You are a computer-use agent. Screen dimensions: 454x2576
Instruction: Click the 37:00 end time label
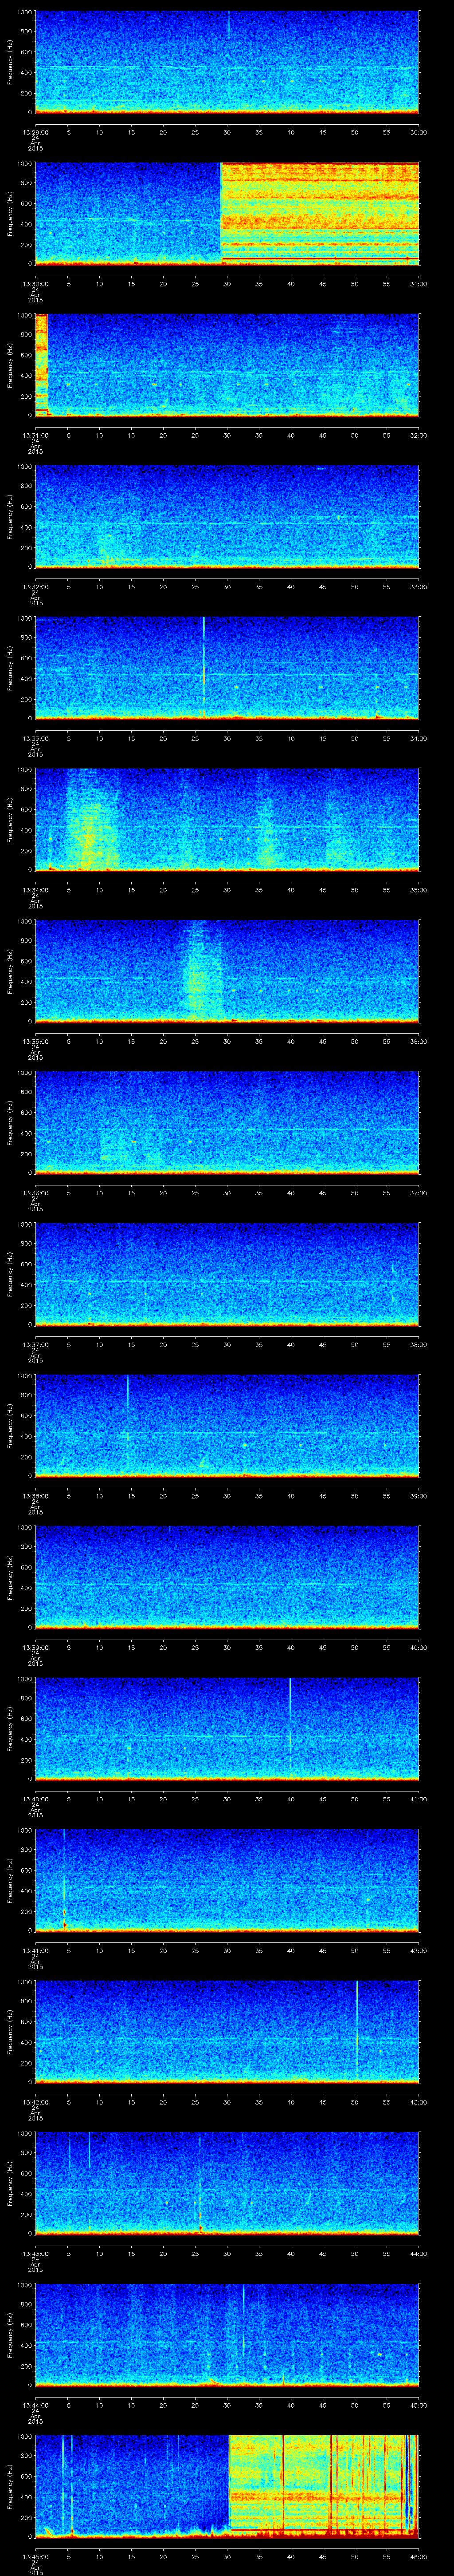419,1193
